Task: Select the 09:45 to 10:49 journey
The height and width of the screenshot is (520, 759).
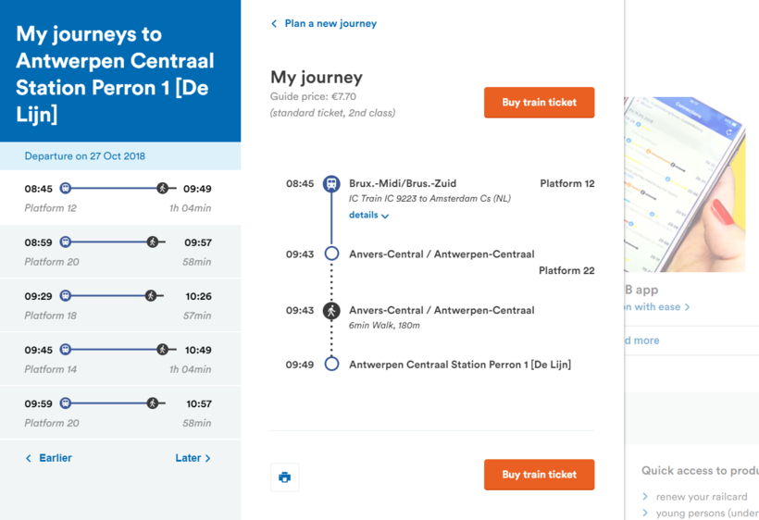Action: (x=119, y=359)
